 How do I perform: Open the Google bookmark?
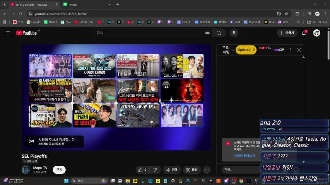point(33,22)
